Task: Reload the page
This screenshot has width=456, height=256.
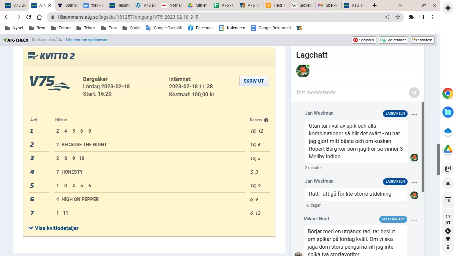Action: click(x=29, y=17)
